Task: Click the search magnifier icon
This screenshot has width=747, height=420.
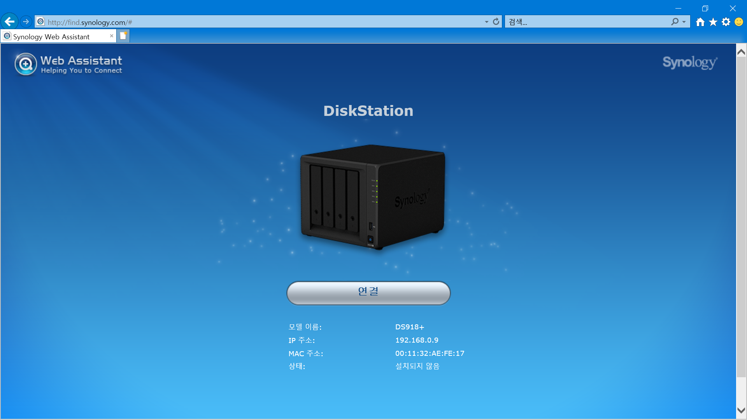Action: pos(675,22)
